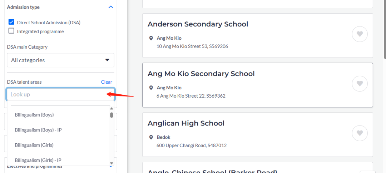This screenshot has width=386, height=173.
Task: Click the DSA talent areas Look up field
Action: coord(60,94)
